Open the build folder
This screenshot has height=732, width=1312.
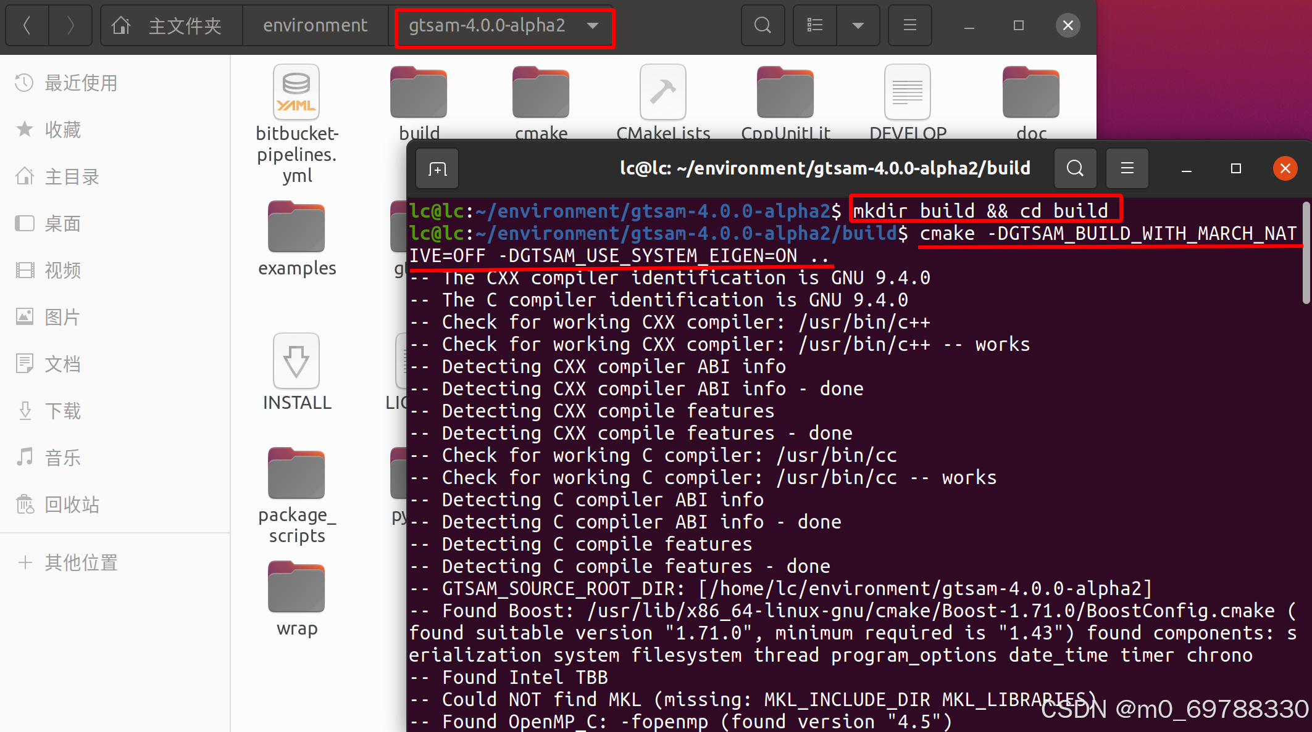tap(419, 93)
